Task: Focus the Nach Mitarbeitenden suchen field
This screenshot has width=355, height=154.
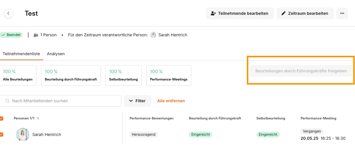Action: pos(64,101)
